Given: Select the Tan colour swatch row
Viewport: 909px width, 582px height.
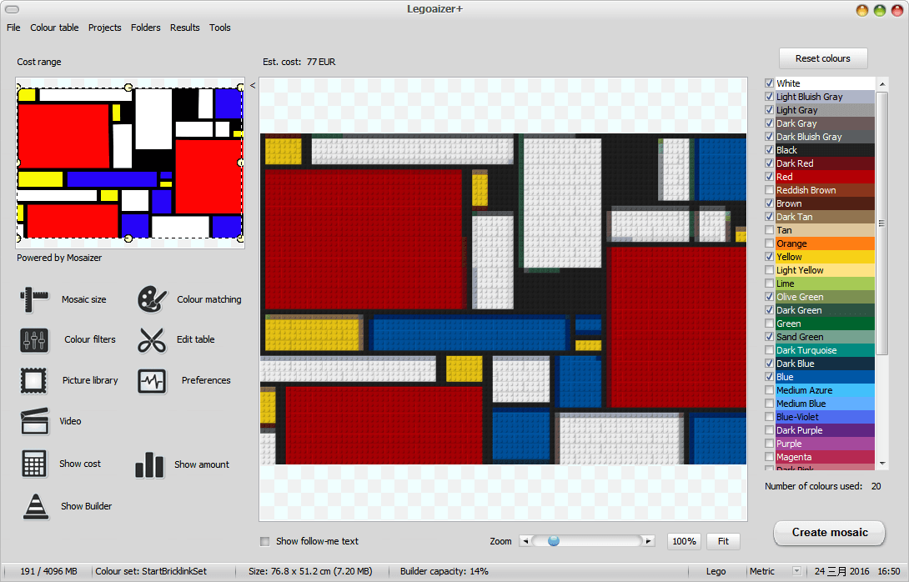Looking at the screenshot, I should click(x=825, y=230).
